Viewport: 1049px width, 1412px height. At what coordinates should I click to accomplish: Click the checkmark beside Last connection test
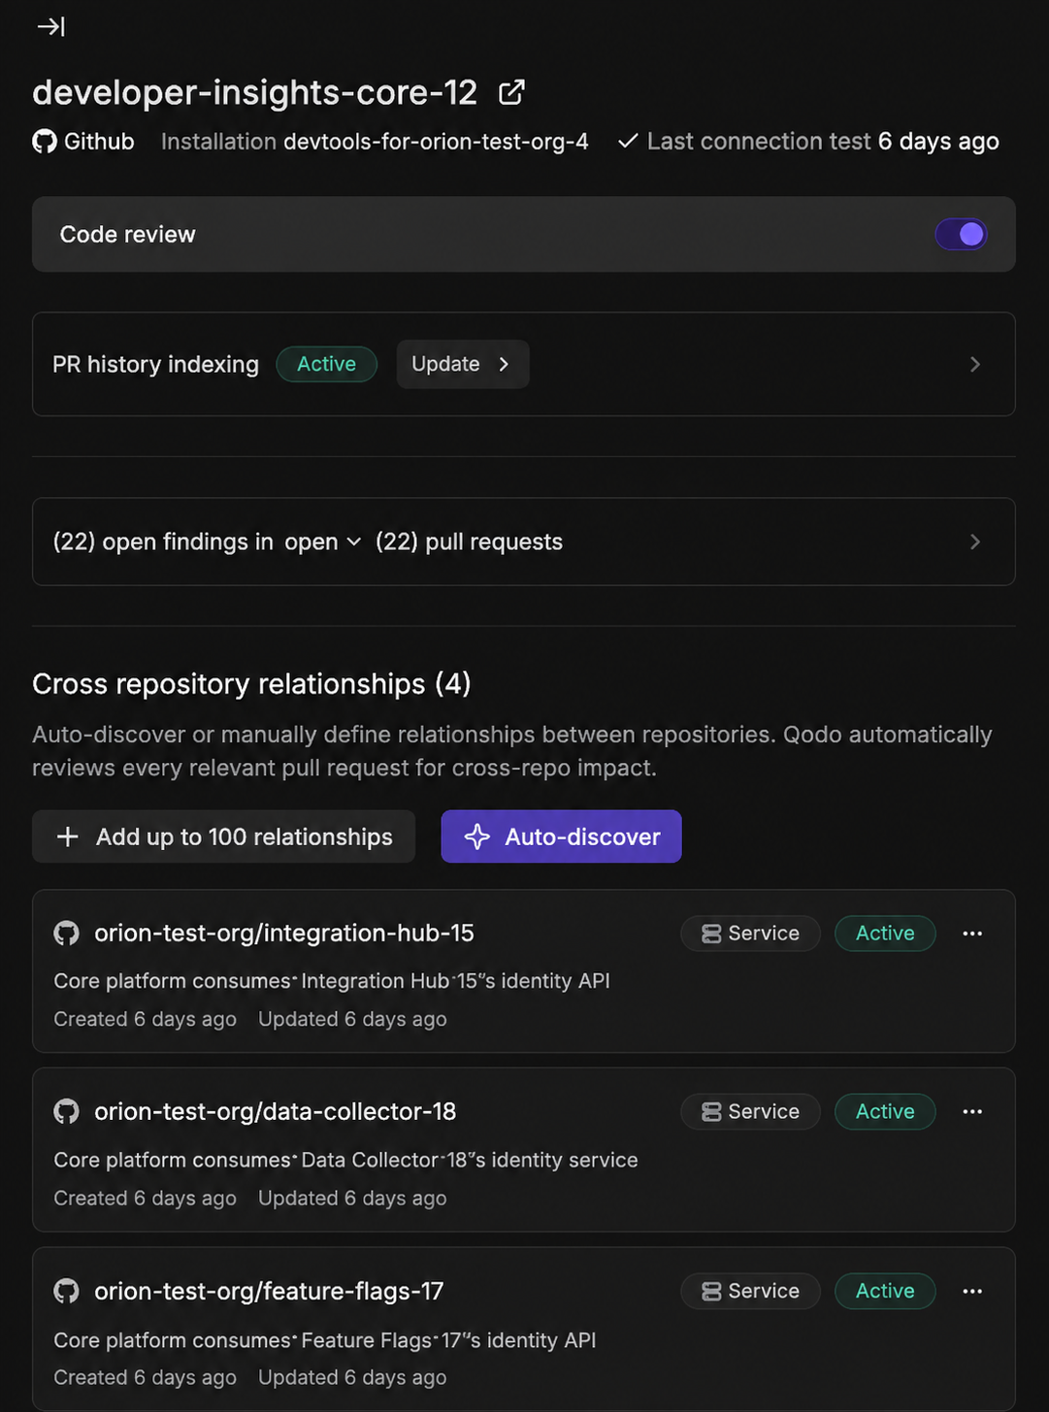(628, 142)
